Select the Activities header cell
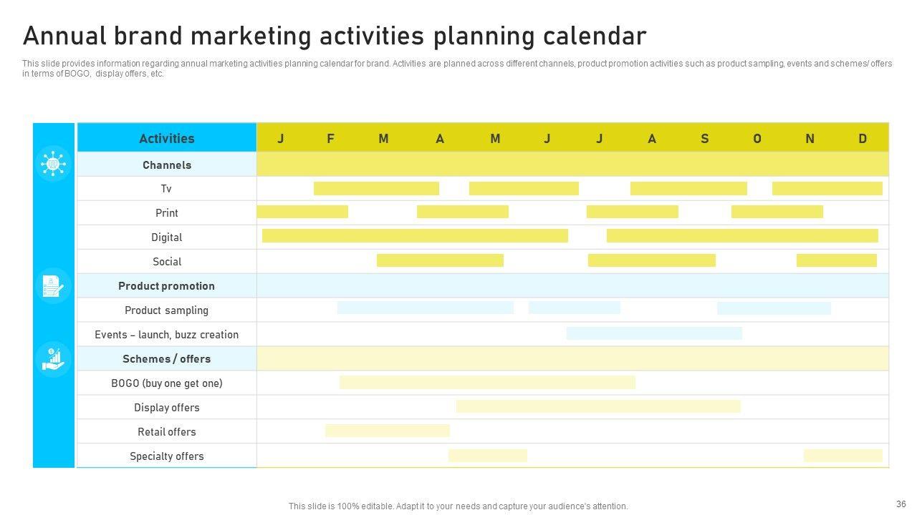The height and width of the screenshot is (515, 917). pos(166,139)
